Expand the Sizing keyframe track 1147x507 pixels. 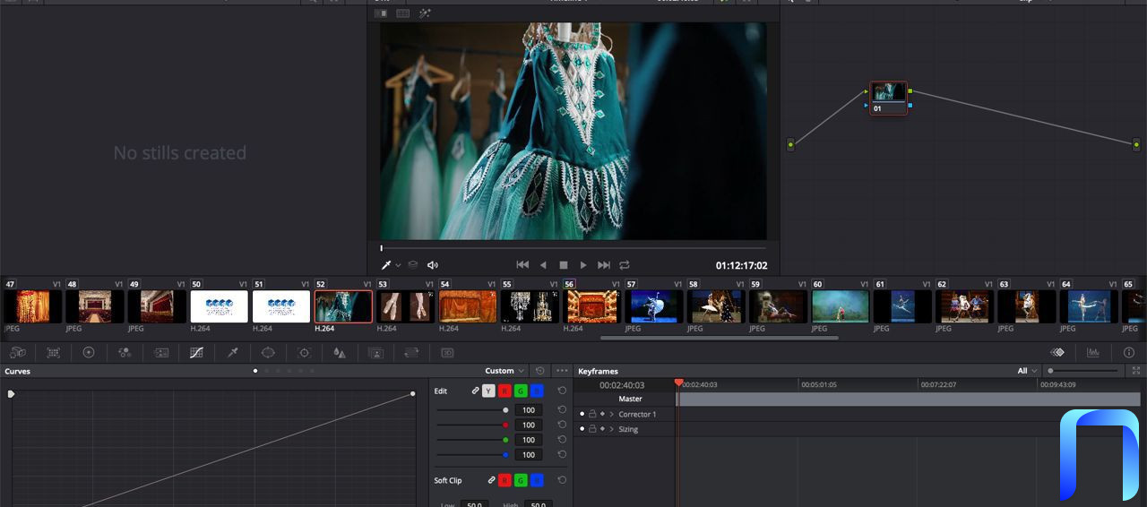point(611,429)
